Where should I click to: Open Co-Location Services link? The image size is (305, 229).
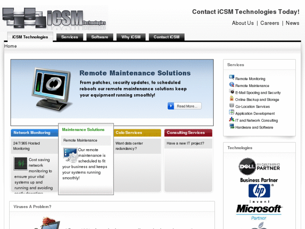pos(253,107)
